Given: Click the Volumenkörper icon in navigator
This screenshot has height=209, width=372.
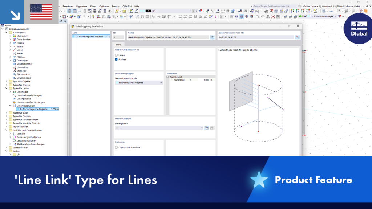Looking at the screenshot, I should [14, 64].
